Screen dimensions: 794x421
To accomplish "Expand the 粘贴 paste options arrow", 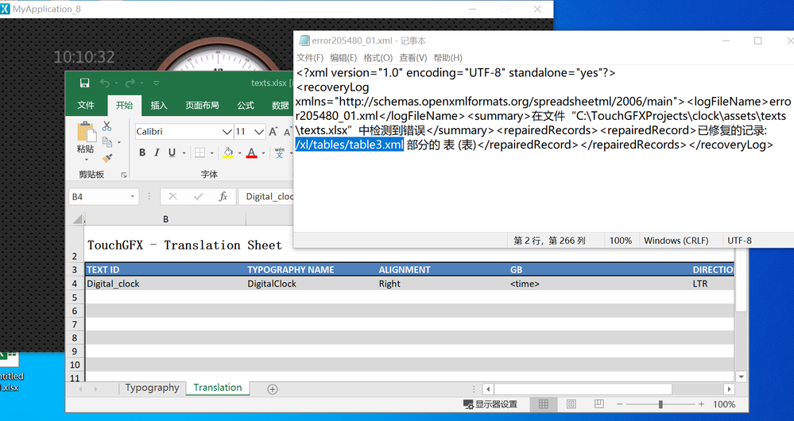I will (x=86, y=160).
